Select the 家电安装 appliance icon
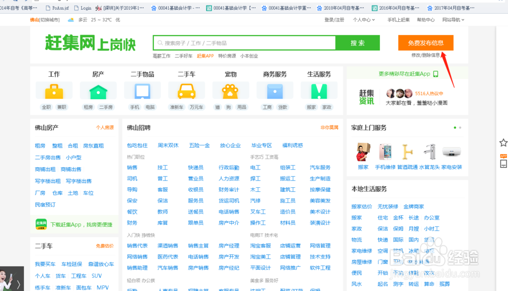 452,152
